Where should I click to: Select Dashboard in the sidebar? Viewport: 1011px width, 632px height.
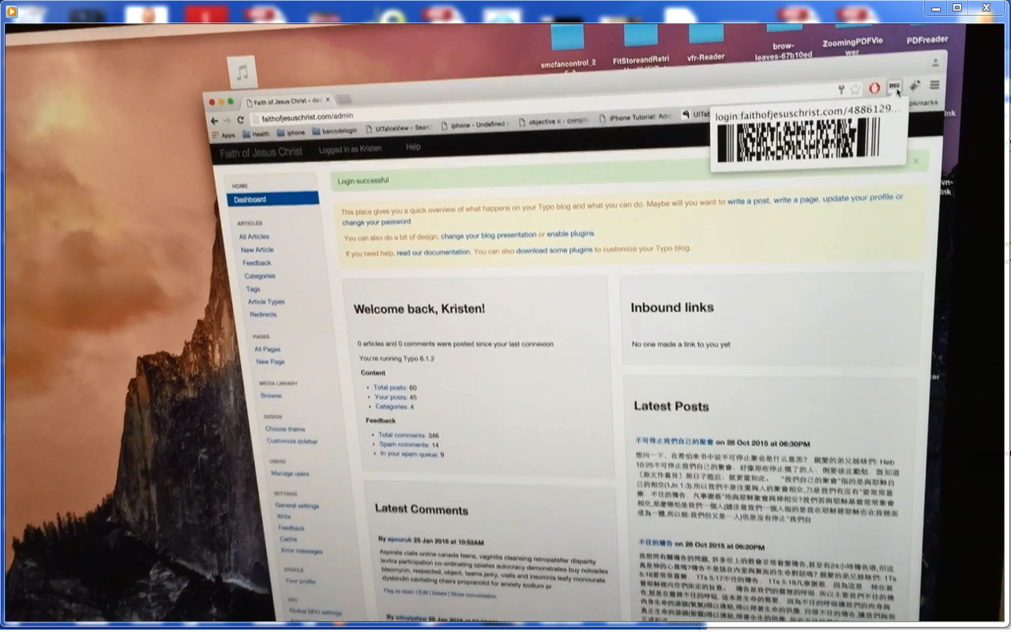(272, 199)
